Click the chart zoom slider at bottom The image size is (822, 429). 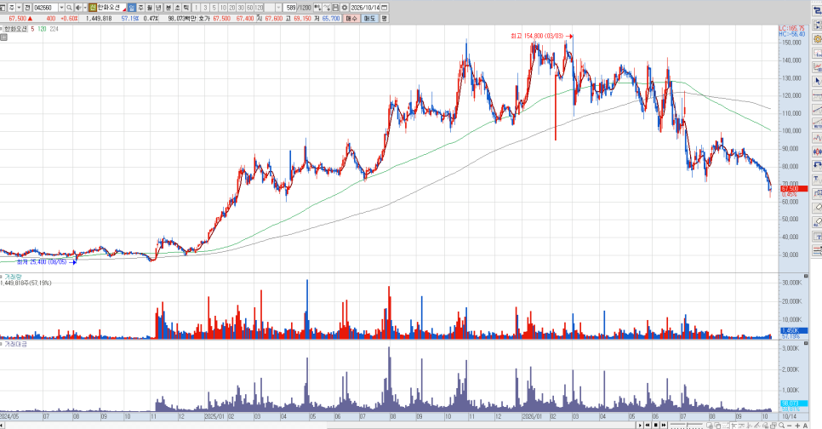687,426
